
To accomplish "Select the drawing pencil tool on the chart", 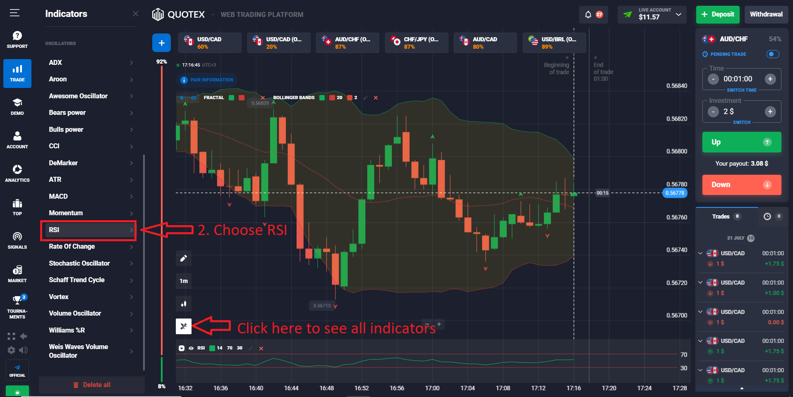I will pyautogui.click(x=183, y=258).
